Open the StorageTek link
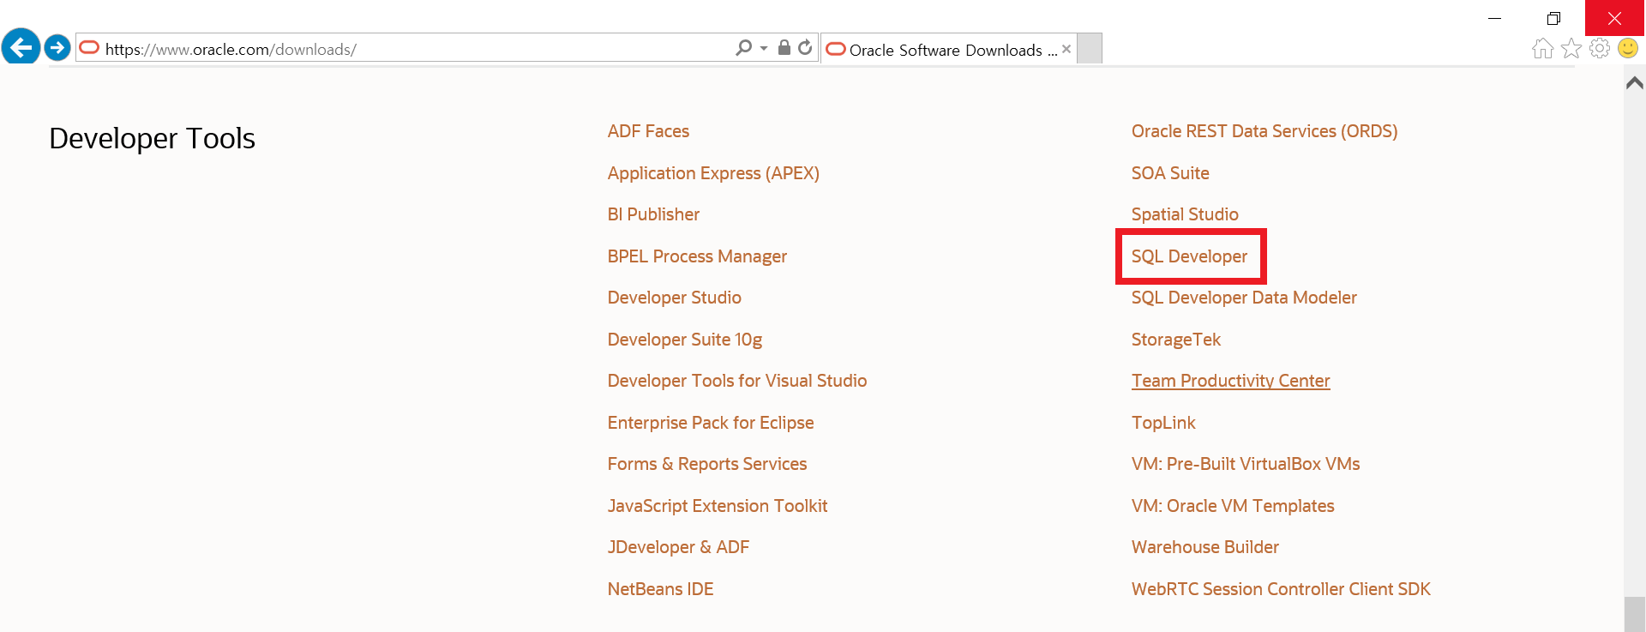 1175,340
